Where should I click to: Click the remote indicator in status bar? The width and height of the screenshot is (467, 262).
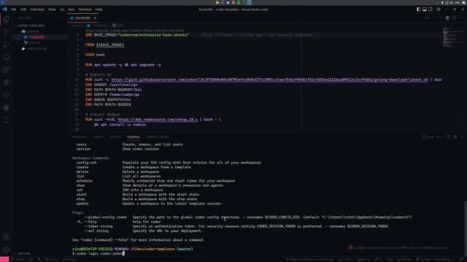[x=4, y=259]
